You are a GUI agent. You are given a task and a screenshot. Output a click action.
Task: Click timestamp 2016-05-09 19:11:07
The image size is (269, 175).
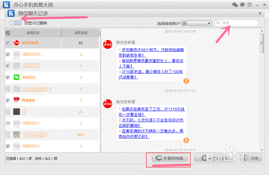180,91
